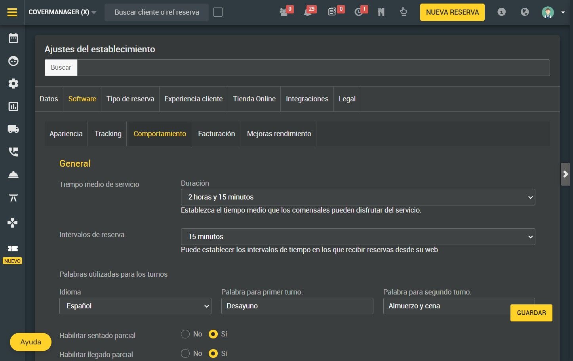The width and height of the screenshot is (573, 361).
Task: Open the phone calls icon
Action: pyautogui.click(x=13, y=152)
